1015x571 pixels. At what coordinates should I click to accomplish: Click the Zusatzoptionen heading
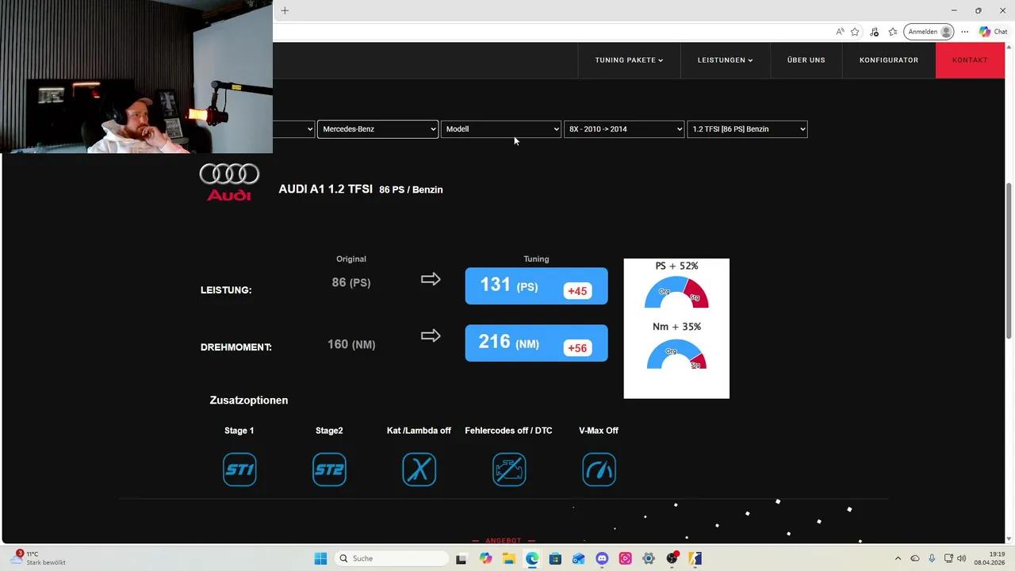pyautogui.click(x=249, y=400)
